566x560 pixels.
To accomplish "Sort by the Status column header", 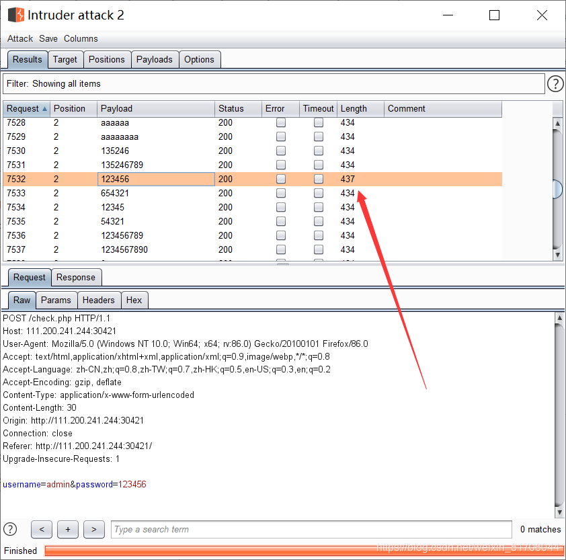I will (x=238, y=109).
